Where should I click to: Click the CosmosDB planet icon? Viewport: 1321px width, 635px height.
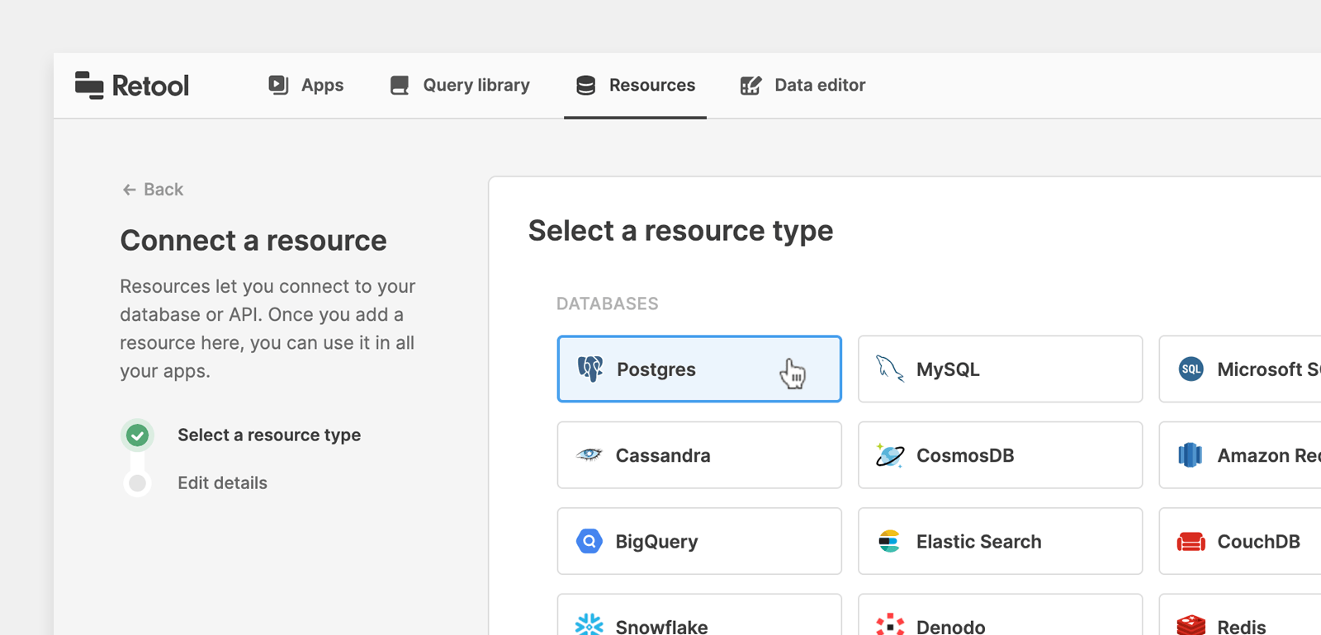(890, 454)
